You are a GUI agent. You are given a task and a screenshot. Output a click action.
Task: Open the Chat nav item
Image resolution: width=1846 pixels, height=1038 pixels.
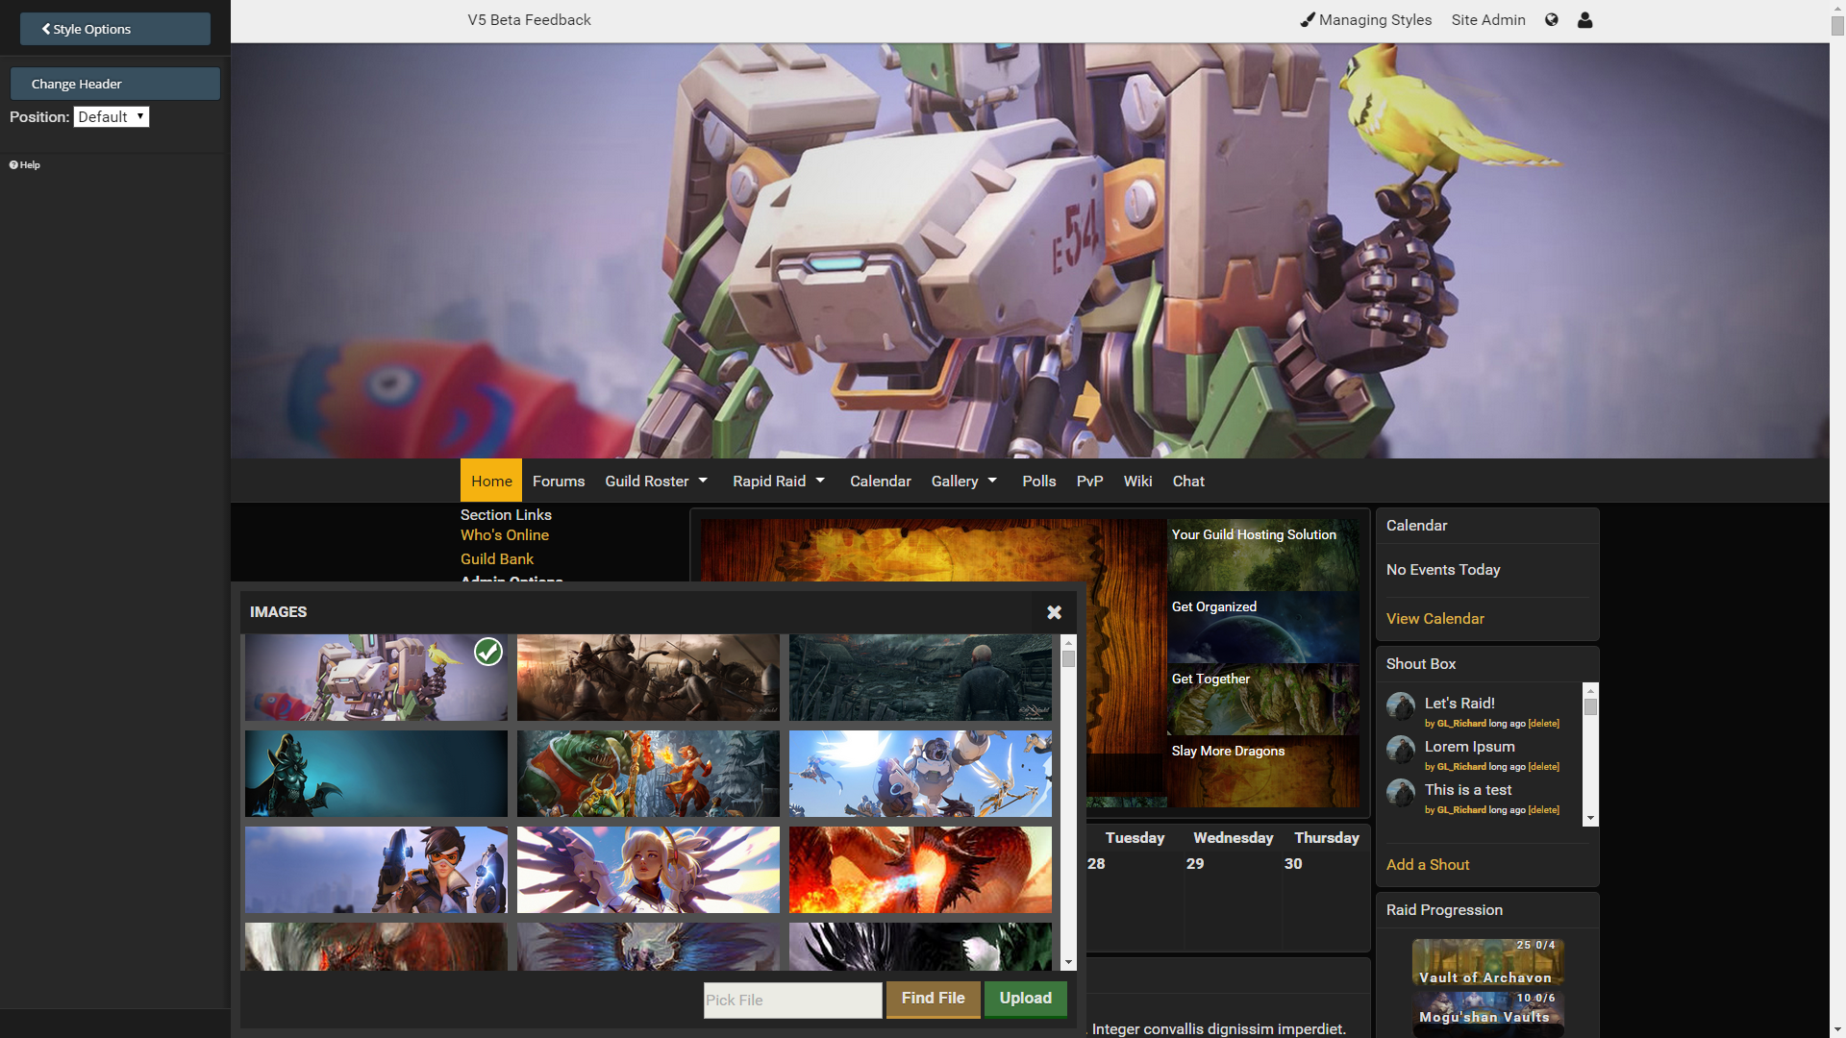click(x=1188, y=481)
